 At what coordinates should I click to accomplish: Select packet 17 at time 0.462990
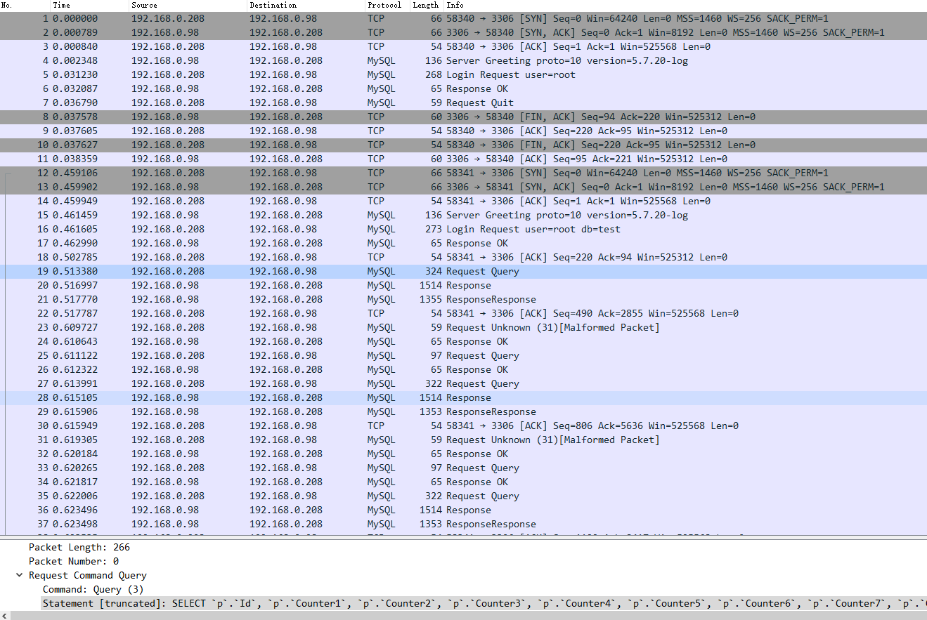[x=463, y=243]
